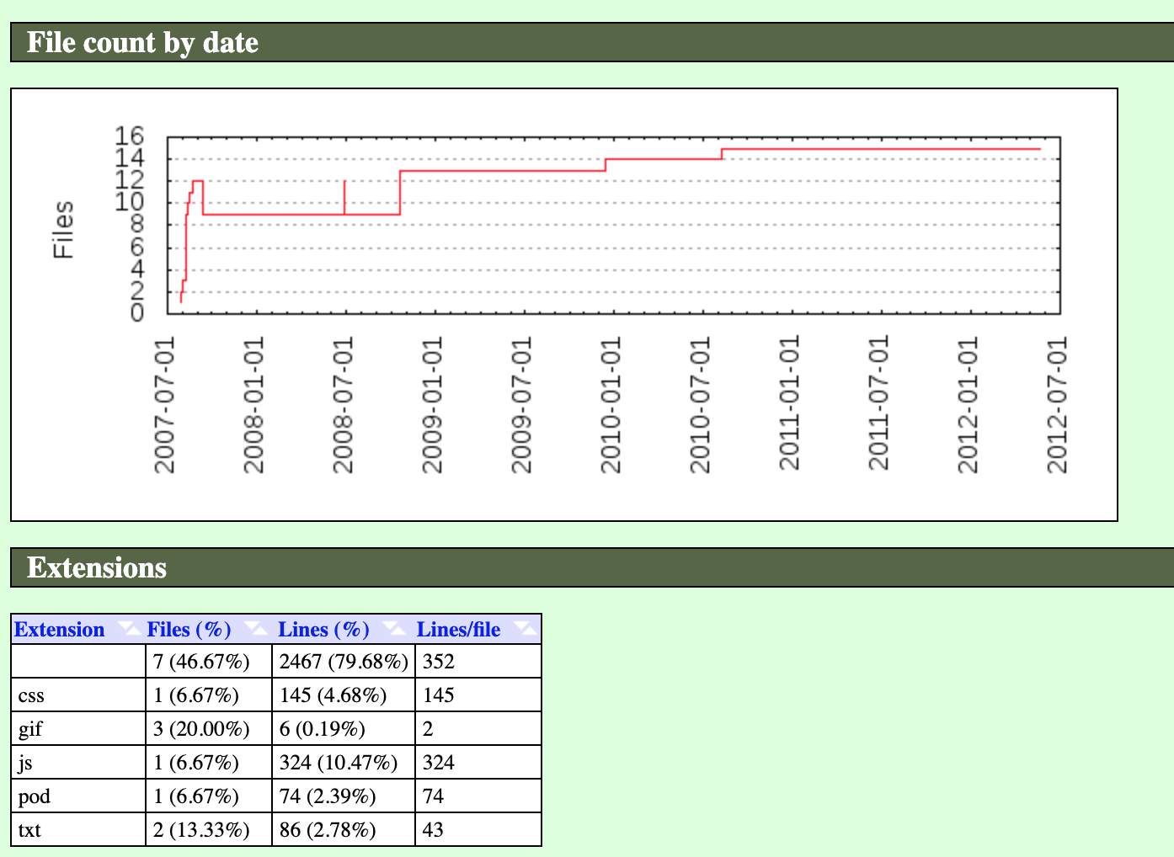Click the pod extension cell

tap(35, 796)
